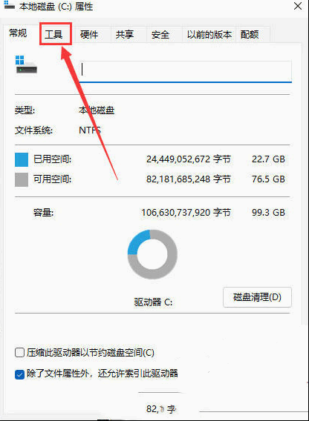Uncheck allow indexing this drive checkbox

(19, 374)
